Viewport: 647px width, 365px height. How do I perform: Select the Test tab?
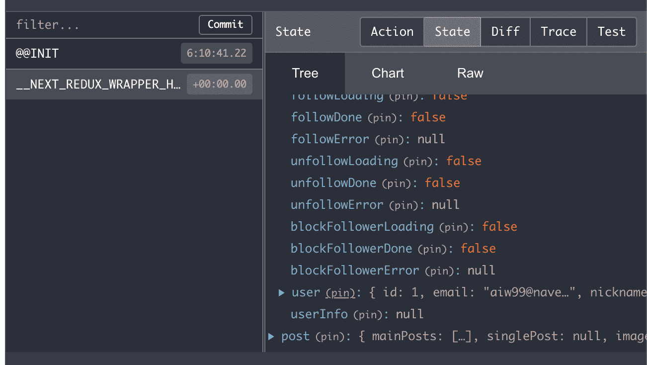tap(611, 32)
